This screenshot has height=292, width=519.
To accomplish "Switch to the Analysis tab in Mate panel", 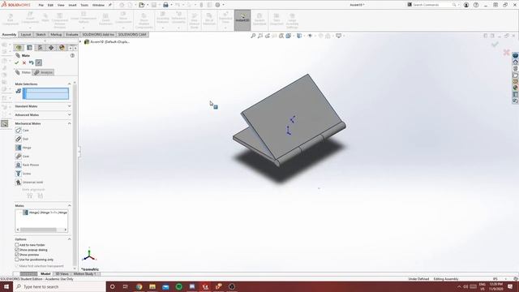I will [x=44, y=72].
